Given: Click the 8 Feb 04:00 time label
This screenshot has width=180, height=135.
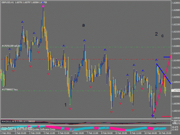Looking at the screenshot, I should click(107, 133).
